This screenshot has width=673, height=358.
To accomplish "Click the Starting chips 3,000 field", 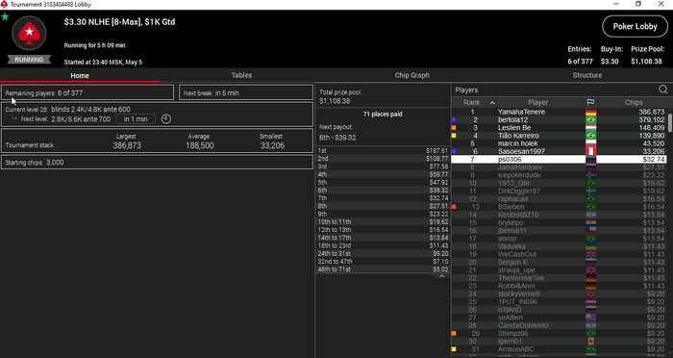I will [x=157, y=162].
